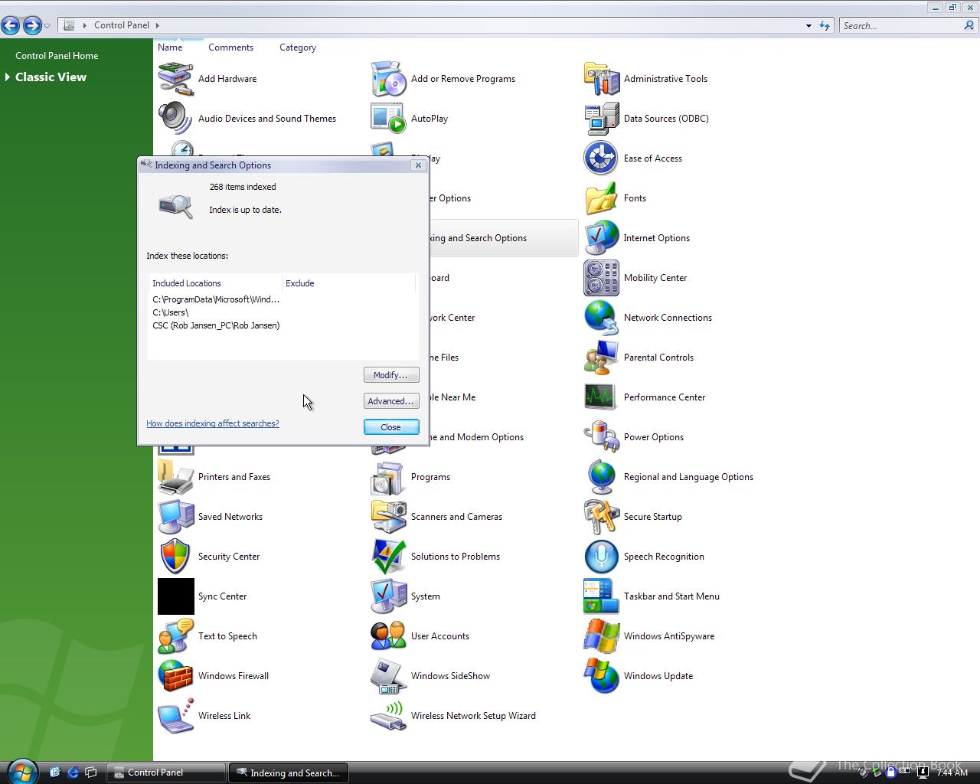
Task: Click the Modify... button
Action: (x=391, y=375)
